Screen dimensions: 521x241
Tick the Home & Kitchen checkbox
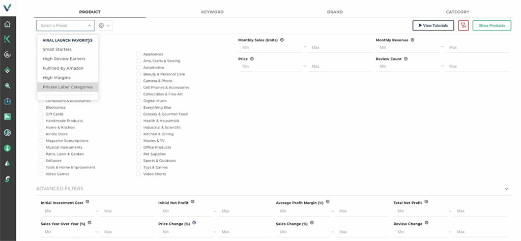pos(41,128)
